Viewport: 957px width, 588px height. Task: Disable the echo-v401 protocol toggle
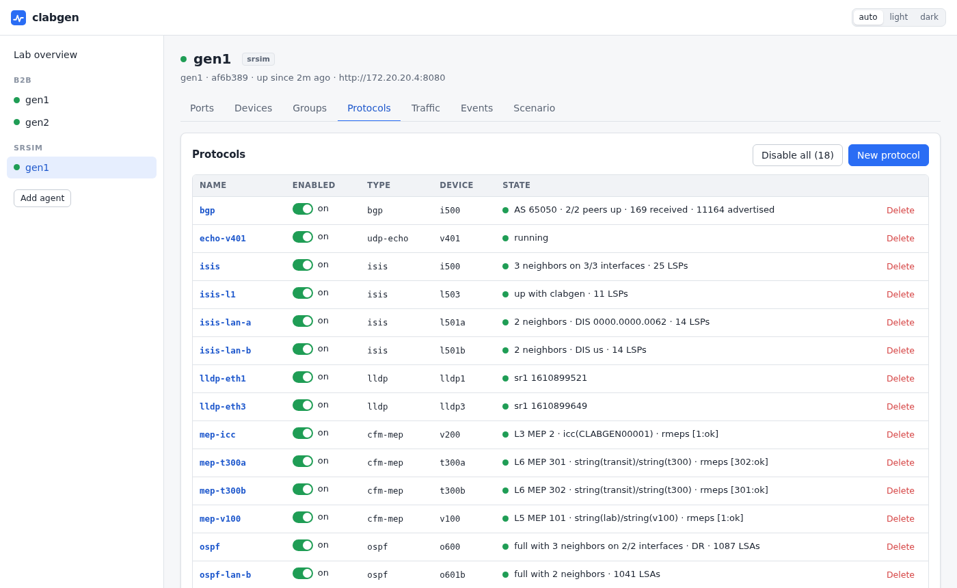[303, 237]
